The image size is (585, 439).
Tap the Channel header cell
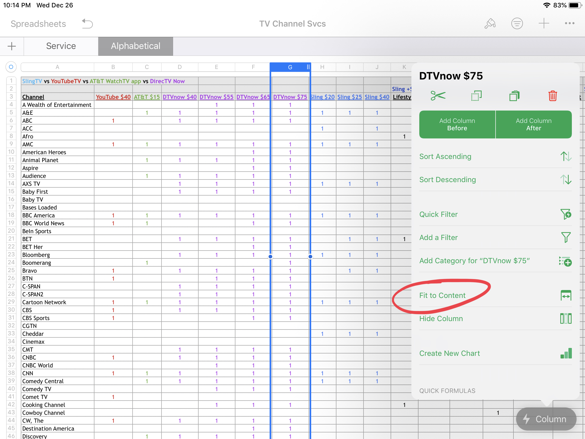(x=57, y=97)
